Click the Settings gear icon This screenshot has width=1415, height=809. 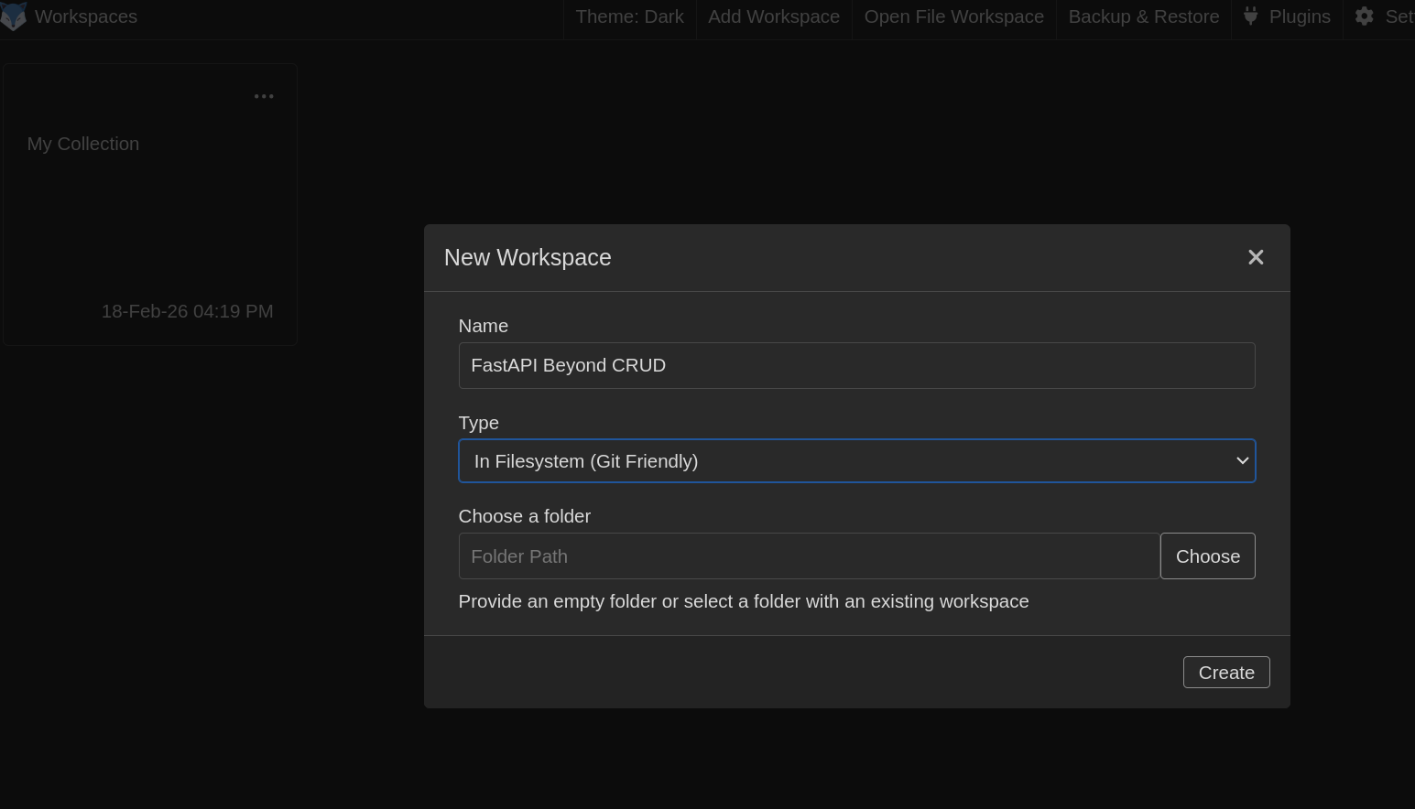[x=1364, y=16]
